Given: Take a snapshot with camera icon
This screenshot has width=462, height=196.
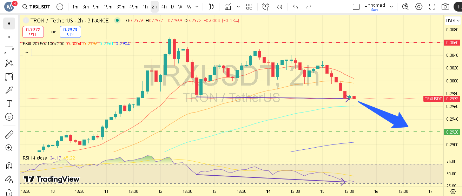Looking at the screenshot, I should [x=445, y=7].
